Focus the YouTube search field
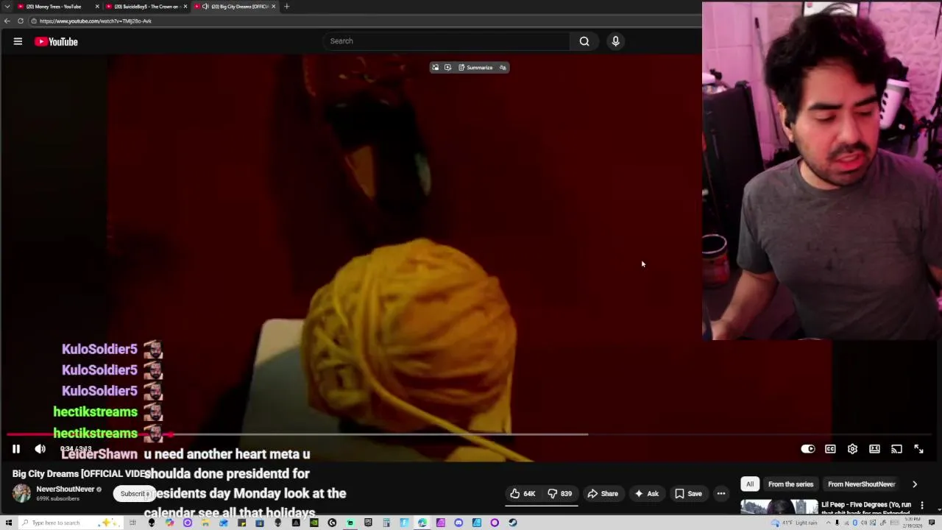Screen dimensions: 942x530 (446, 41)
